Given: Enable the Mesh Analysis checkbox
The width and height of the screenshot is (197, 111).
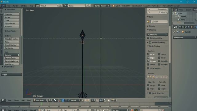Looking at the screenshot, I should tap(150, 93).
